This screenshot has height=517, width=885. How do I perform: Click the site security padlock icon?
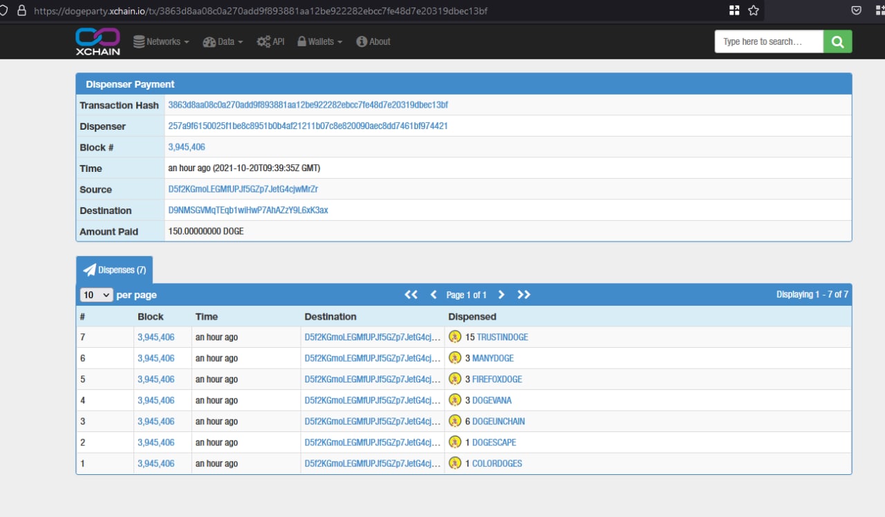pos(21,10)
